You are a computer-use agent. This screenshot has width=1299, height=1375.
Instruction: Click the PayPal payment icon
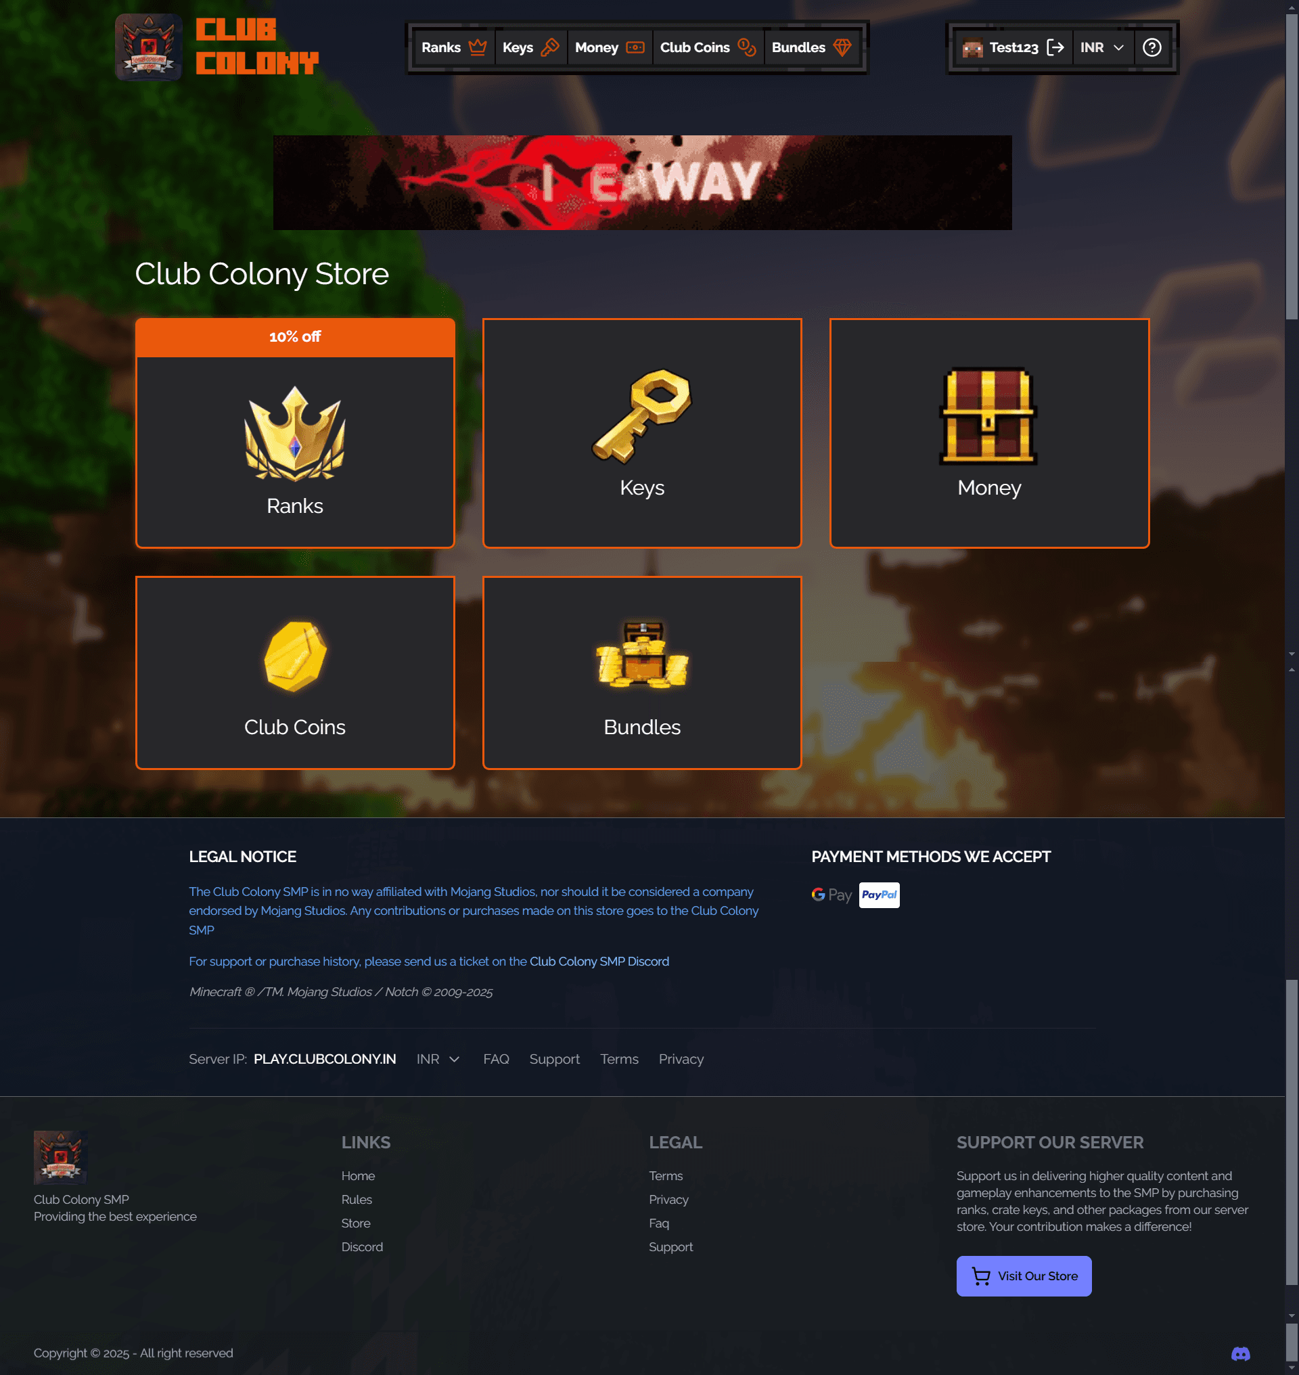coord(879,894)
